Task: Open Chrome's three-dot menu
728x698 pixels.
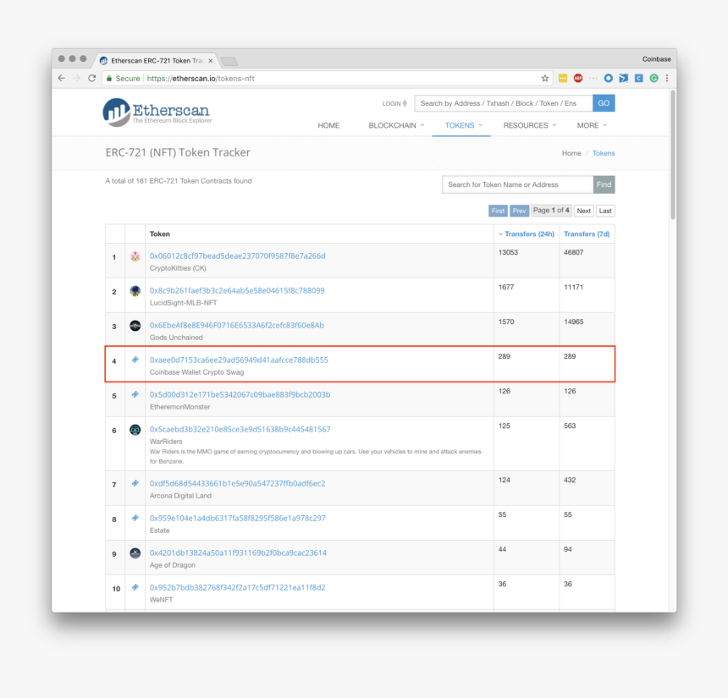Action: tap(667, 79)
